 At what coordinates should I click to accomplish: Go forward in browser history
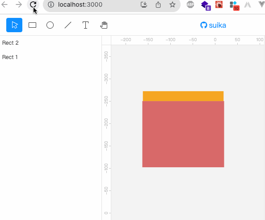pyautogui.click(x=19, y=4)
